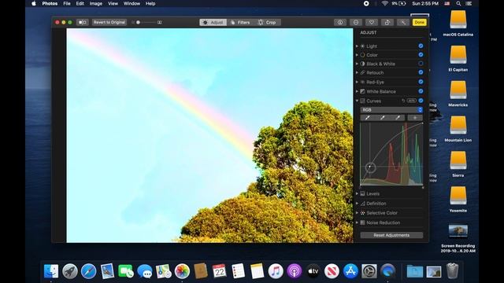Toggle the Red-Eye adjustment checkmark
The height and width of the screenshot is (283, 504).
[421, 82]
